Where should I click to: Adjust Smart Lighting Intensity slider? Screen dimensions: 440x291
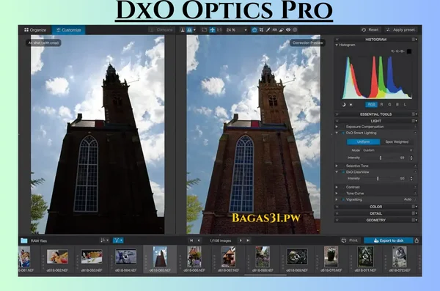click(381, 158)
